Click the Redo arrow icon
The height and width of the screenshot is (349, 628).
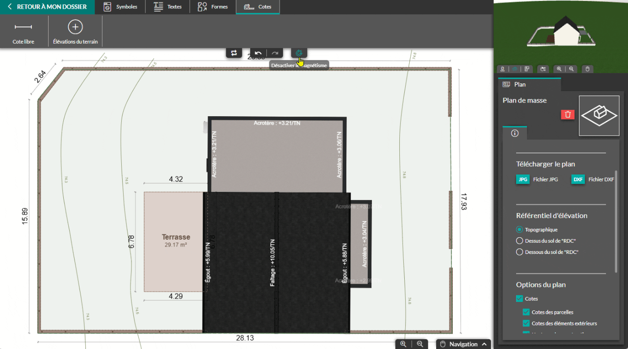coord(275,52)
